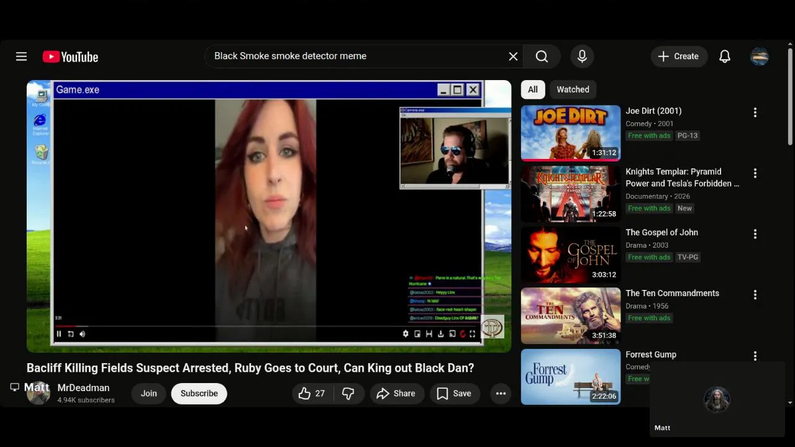Open the Joe Dirt thumbnail
The image size is (795, 447).
click(571, 133)
